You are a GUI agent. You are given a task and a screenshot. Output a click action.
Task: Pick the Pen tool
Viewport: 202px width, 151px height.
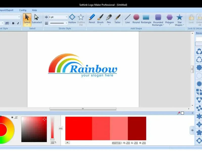point(109,19)
